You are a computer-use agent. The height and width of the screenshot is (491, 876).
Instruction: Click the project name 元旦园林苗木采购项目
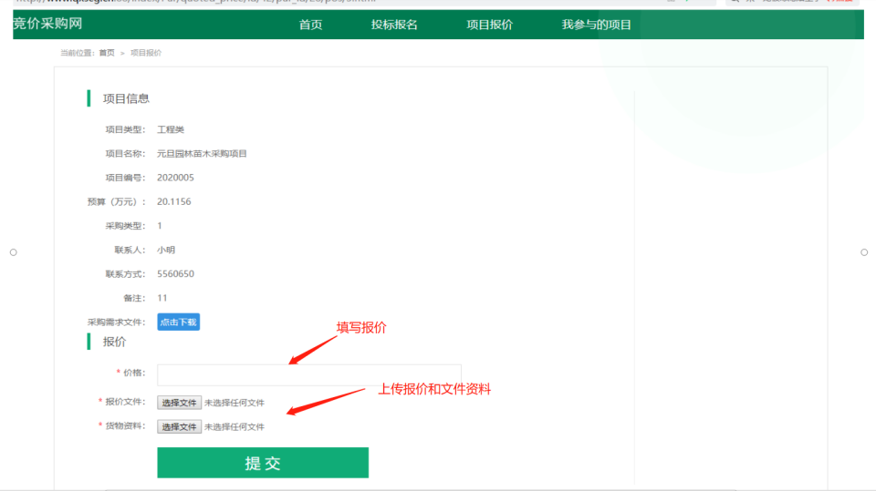click(202, 153)
